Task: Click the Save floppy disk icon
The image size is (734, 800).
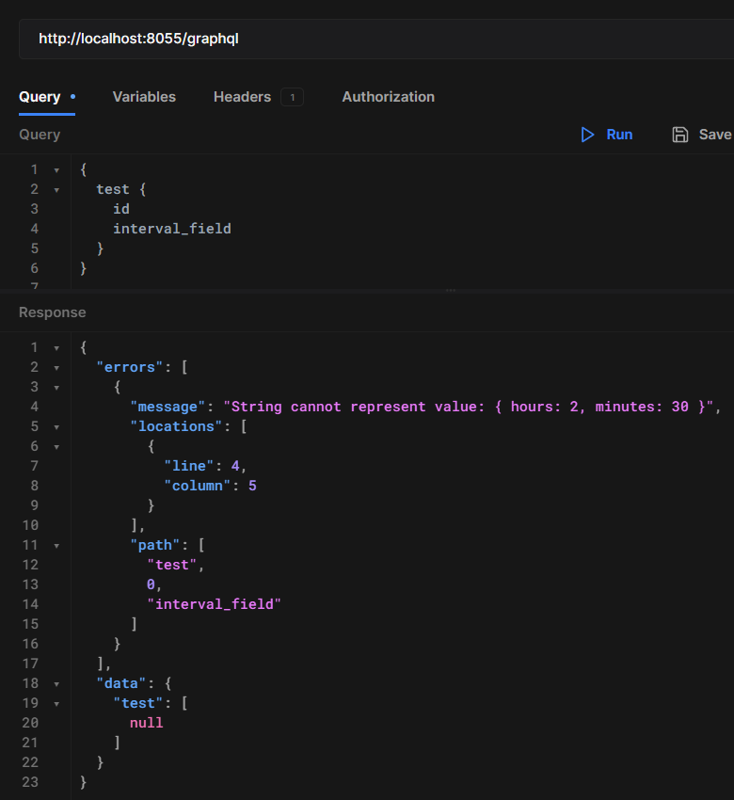Action: pyautogui.click(x=680, y=134)
